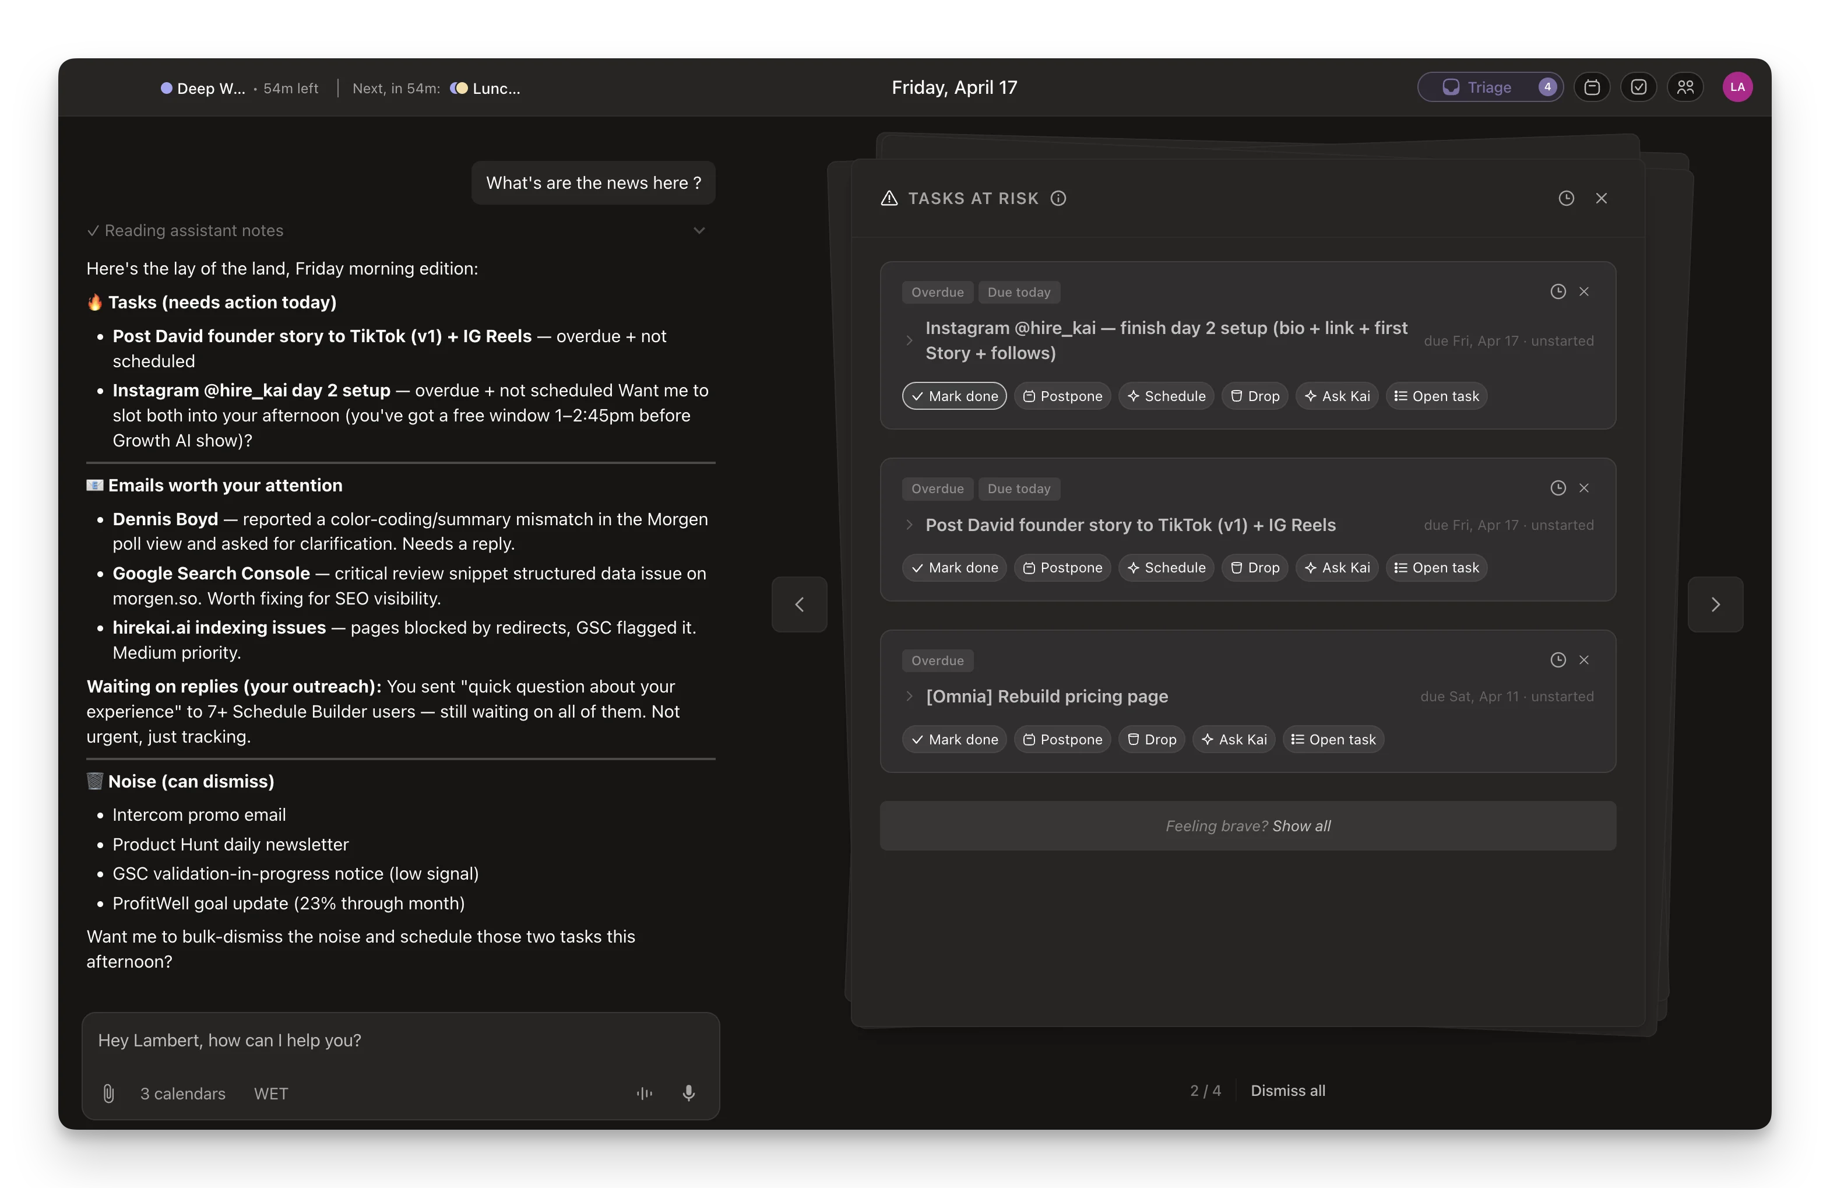Click the Tasks at Risk info icon
This screenshot has height=1188, width=1830.
point(1058,198)
